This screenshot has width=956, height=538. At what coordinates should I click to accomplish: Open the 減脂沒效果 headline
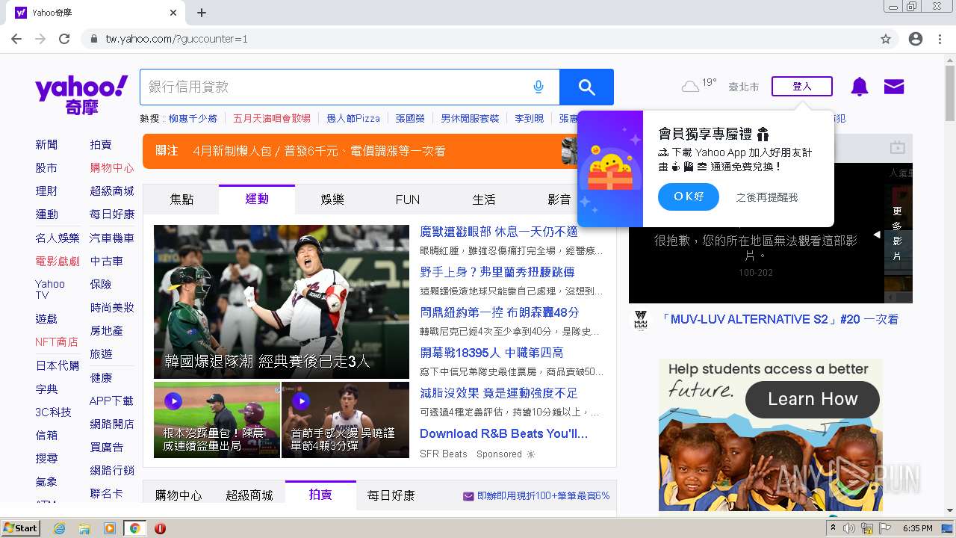click(x=499, y=393)
